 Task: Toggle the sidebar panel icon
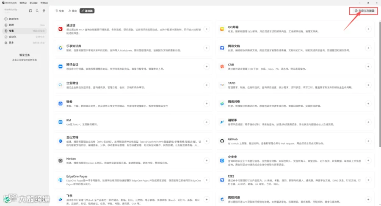[30, 11]
